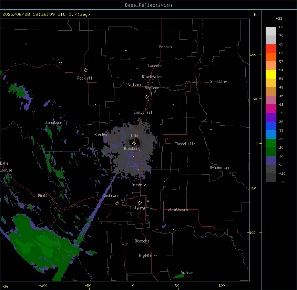Click the yellow V marker northeast of Calgary
Image resolution: width=297 pixels, height=290 pixels.
coord(148,201)
